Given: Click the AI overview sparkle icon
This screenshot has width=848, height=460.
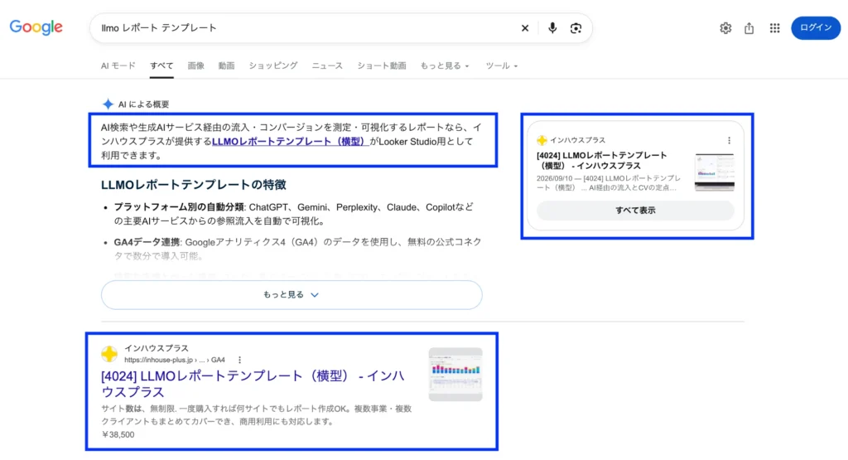Looking at the screenshot, I should click(x=108, y=104).
